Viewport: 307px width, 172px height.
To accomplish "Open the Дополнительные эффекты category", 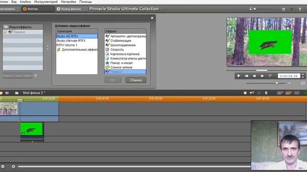I will [77, 50].
